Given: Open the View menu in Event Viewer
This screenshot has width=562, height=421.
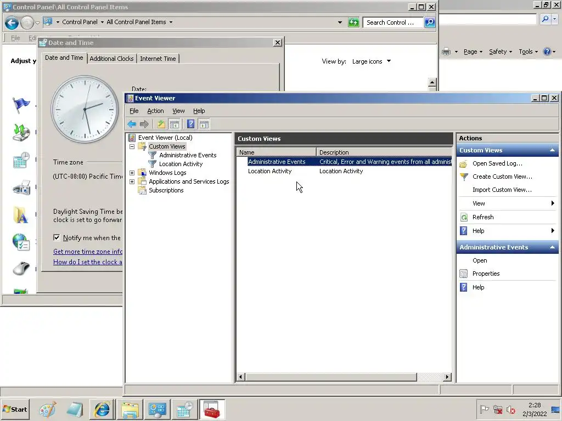Looking at the screenshot, I should click(x=178, y=111).
